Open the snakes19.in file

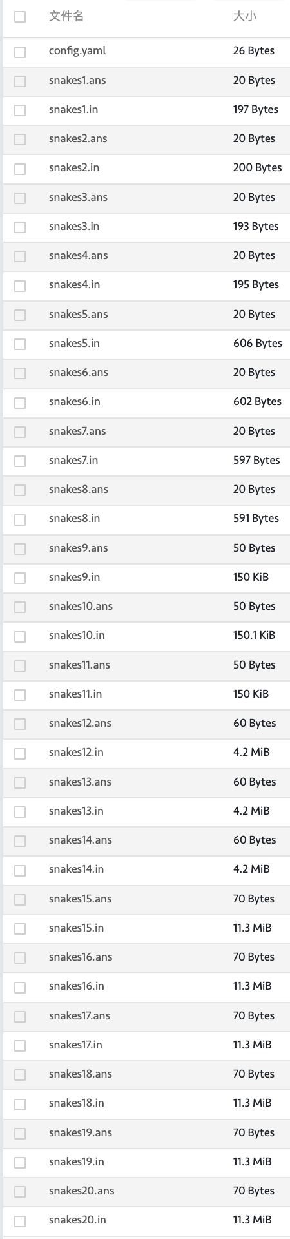click(77, 1161)
